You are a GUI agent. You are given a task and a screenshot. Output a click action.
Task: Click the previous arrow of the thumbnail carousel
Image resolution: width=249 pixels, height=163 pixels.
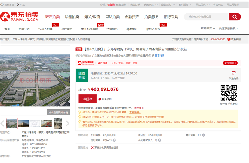tap(2, 123)
